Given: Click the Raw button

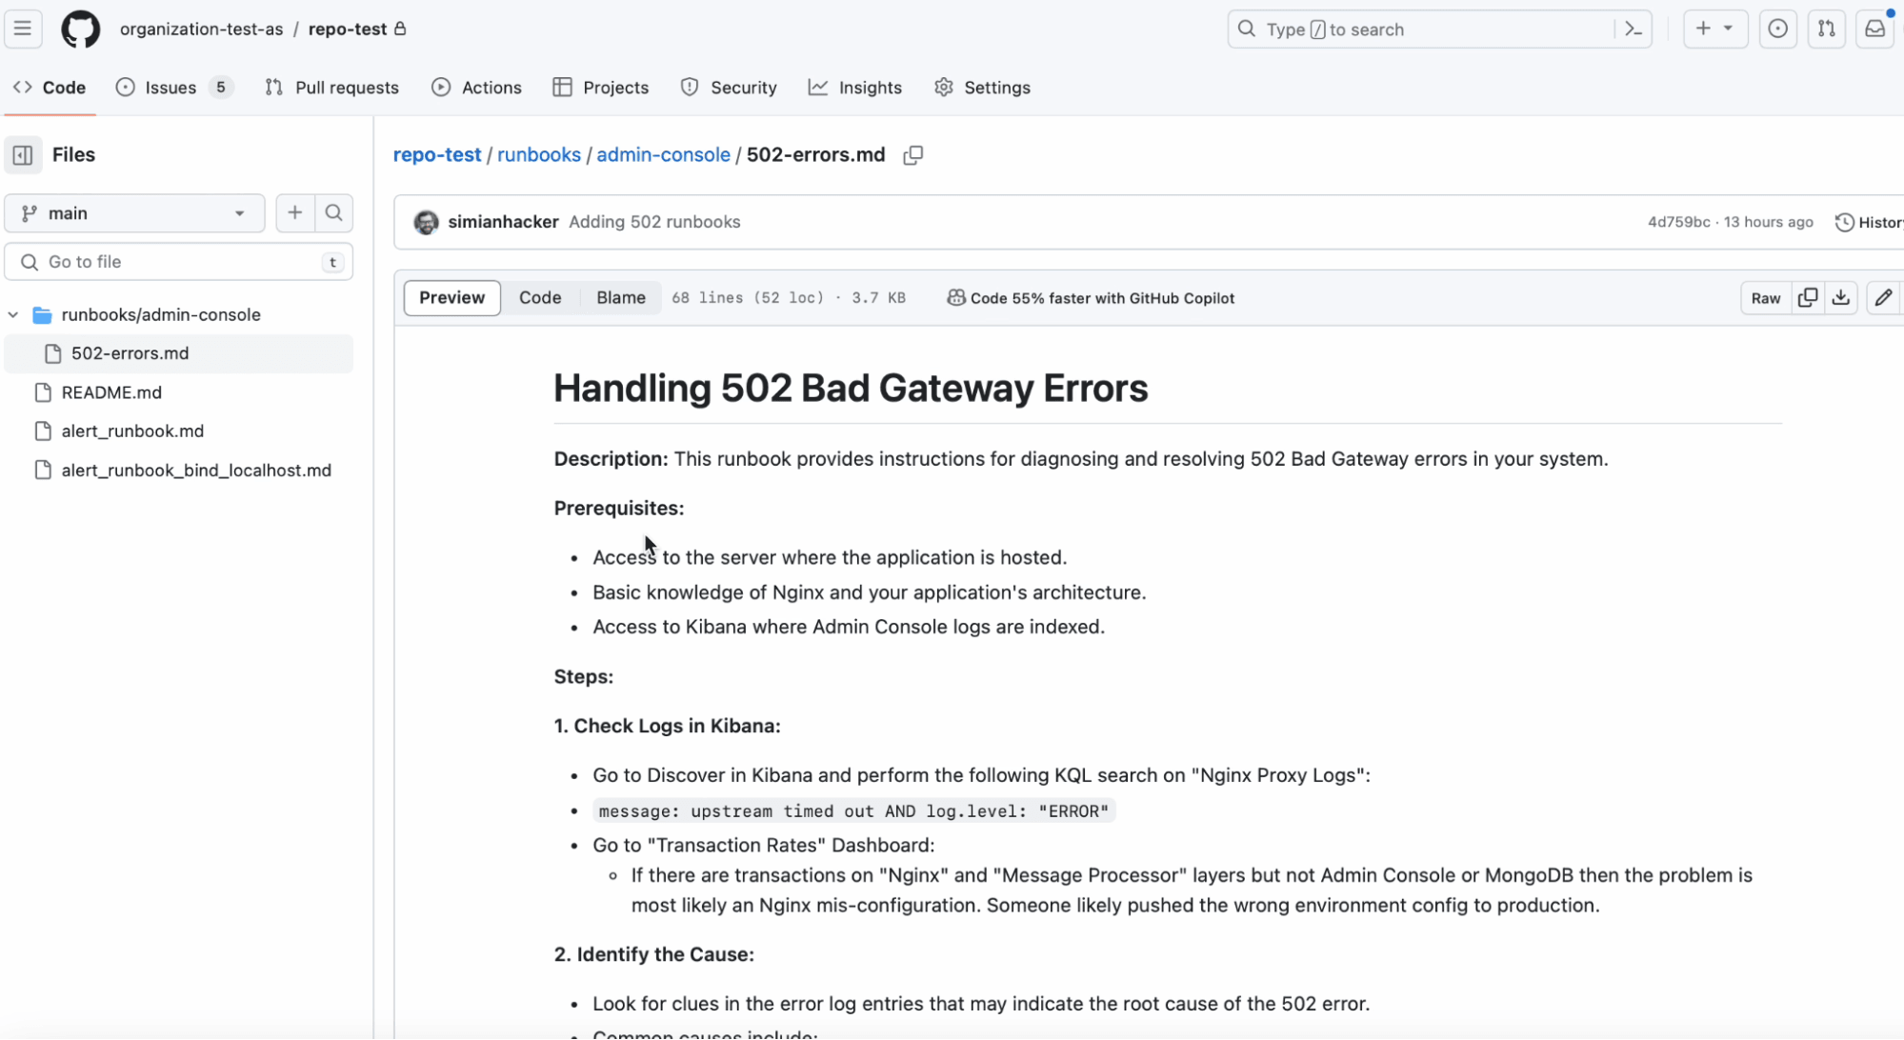Looking at the screenshot, I should pyautogui.click(x=1765, y=298).
